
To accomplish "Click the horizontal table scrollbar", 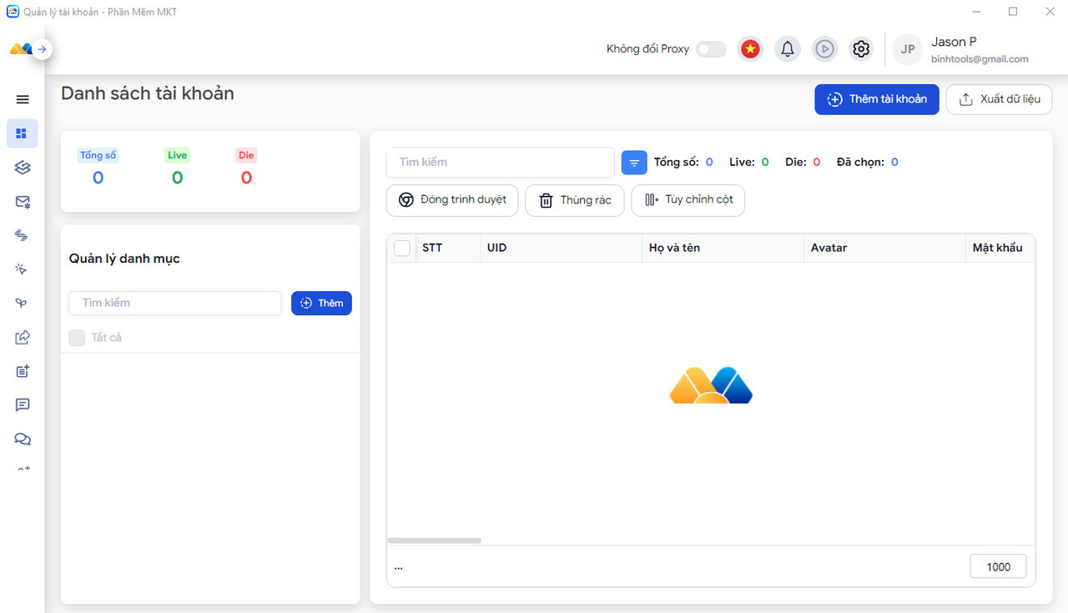I will click(435, 540).
